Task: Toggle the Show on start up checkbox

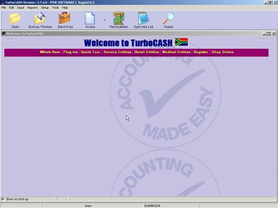Action: coord(3,199)
